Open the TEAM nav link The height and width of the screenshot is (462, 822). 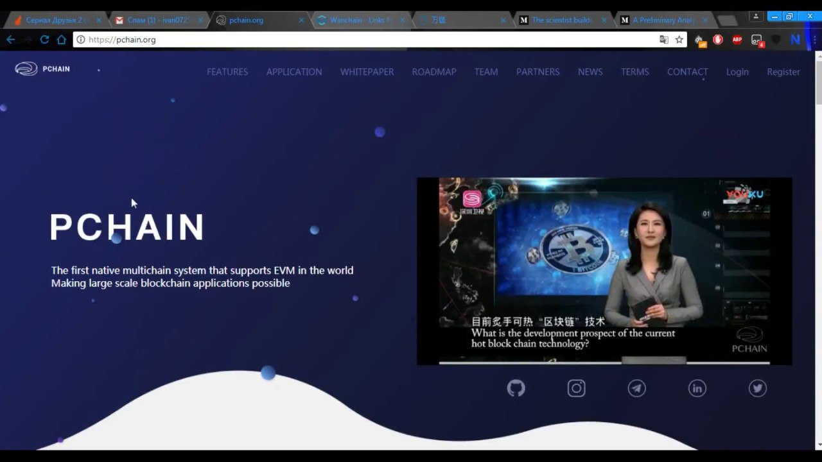(486, 72)
